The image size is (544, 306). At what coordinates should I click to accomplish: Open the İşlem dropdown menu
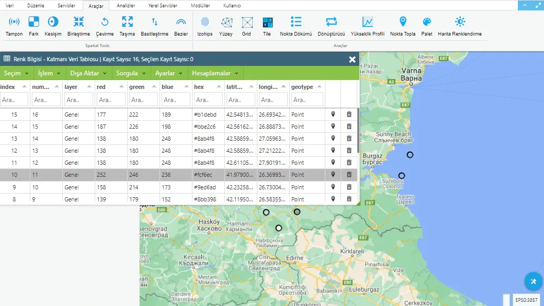coord(49,73)
